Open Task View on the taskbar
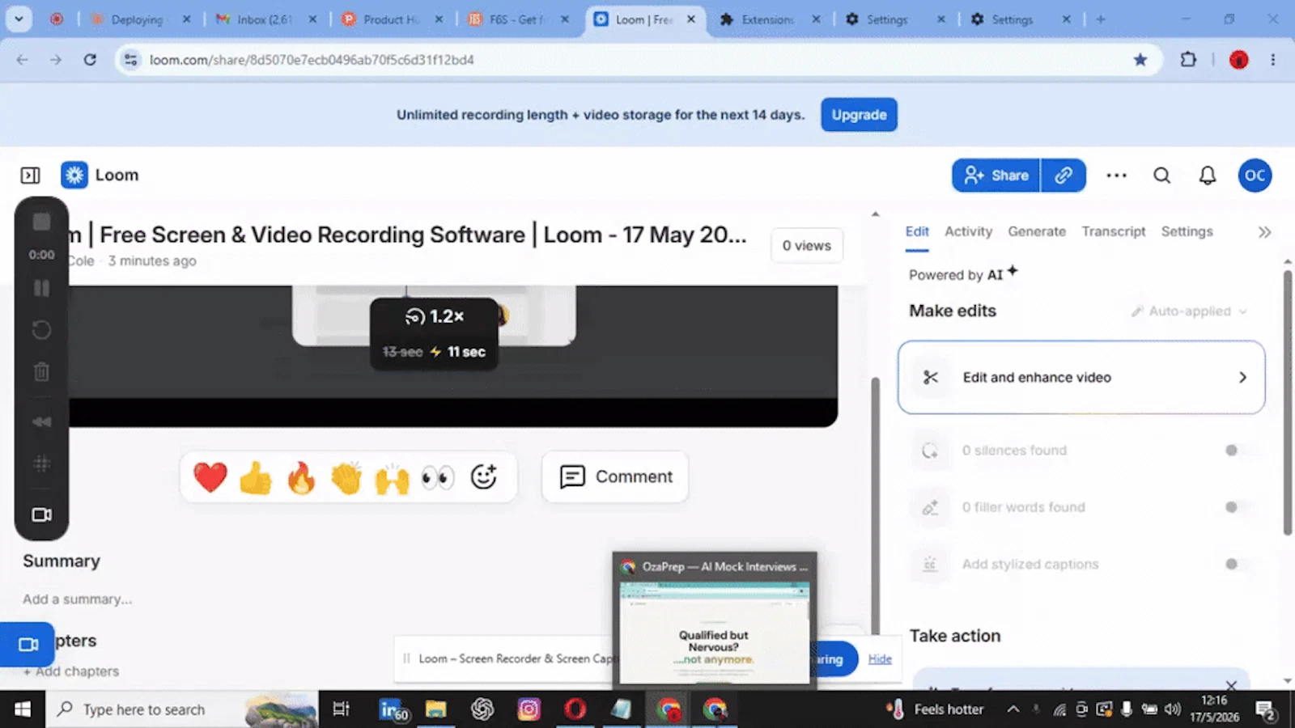 click(341, 709)
